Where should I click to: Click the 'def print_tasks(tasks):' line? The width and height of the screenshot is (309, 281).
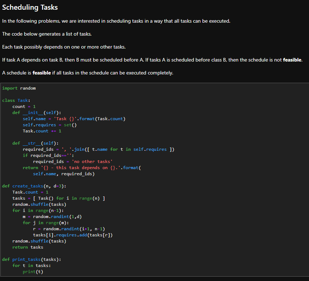32,259
